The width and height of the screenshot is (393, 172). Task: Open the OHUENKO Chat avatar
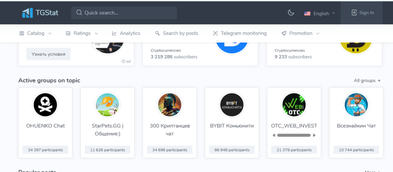[45, 105]
